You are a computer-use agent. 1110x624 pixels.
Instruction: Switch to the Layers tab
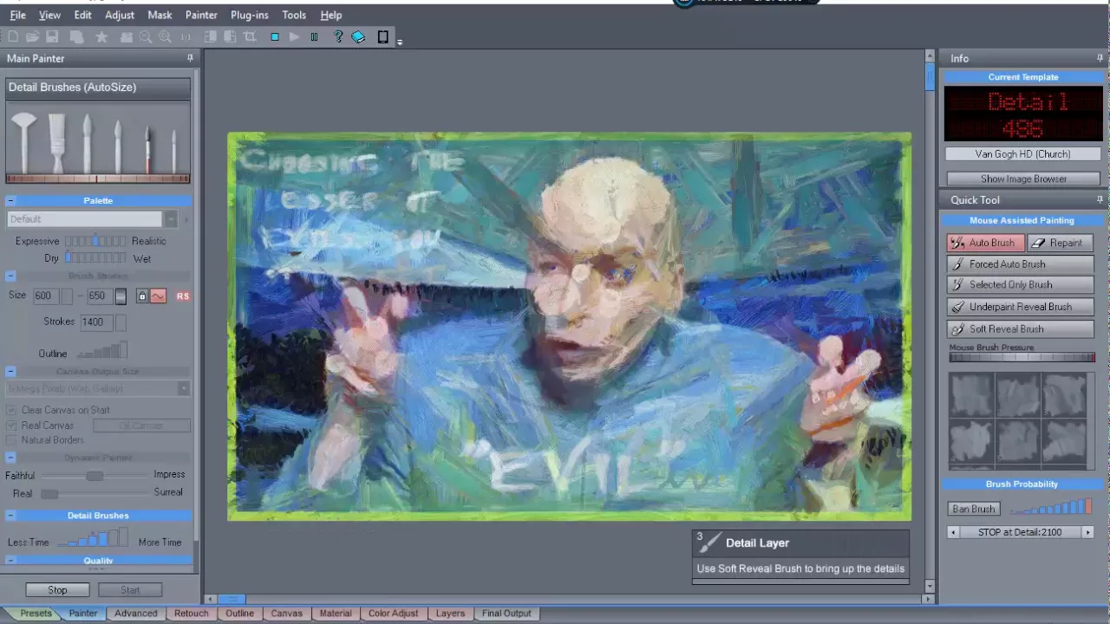450,614
